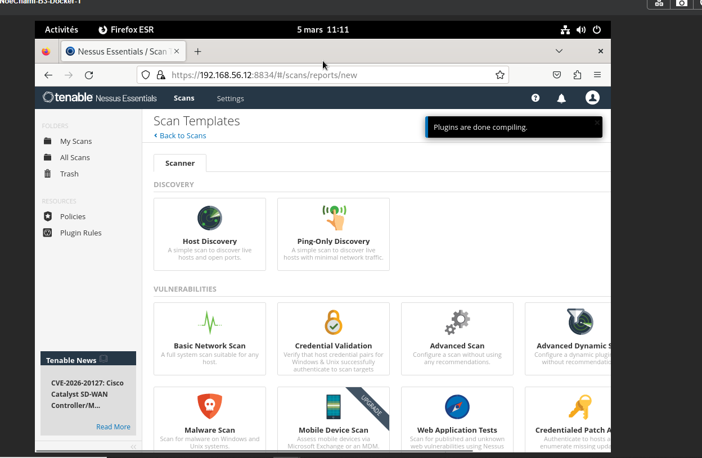
Task: Choose the Basic Network Scan pulse icon
Action: 210,323
